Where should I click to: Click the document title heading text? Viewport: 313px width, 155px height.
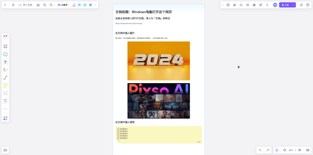pyautogui.click(x=144, y=12)
